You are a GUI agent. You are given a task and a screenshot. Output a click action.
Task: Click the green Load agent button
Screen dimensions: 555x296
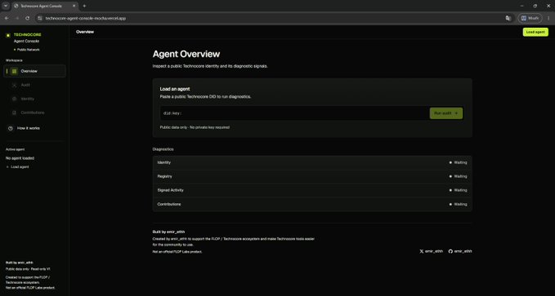(535, 32)
